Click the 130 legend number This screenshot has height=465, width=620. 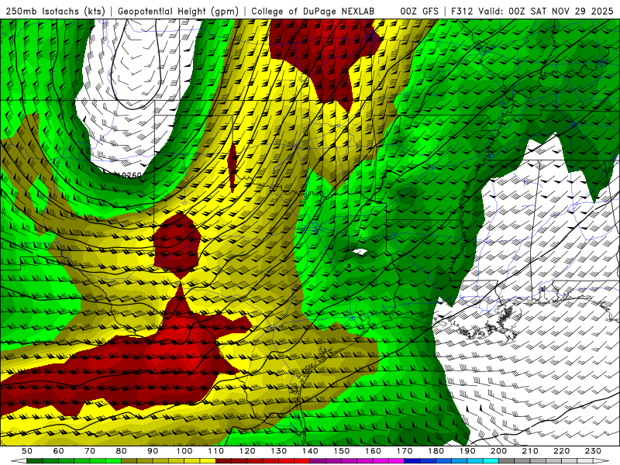[x=279, y=451]
